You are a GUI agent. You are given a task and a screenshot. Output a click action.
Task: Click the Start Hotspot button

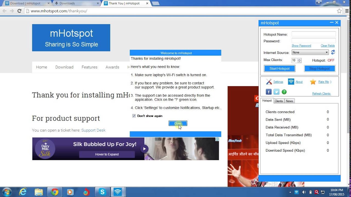point(279,68)
